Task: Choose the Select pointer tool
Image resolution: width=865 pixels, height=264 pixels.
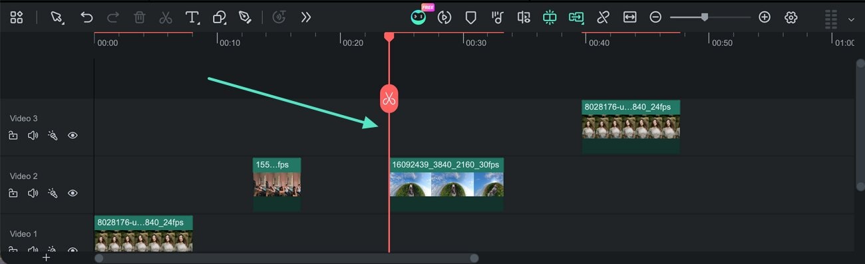Action: click(58, 18)
